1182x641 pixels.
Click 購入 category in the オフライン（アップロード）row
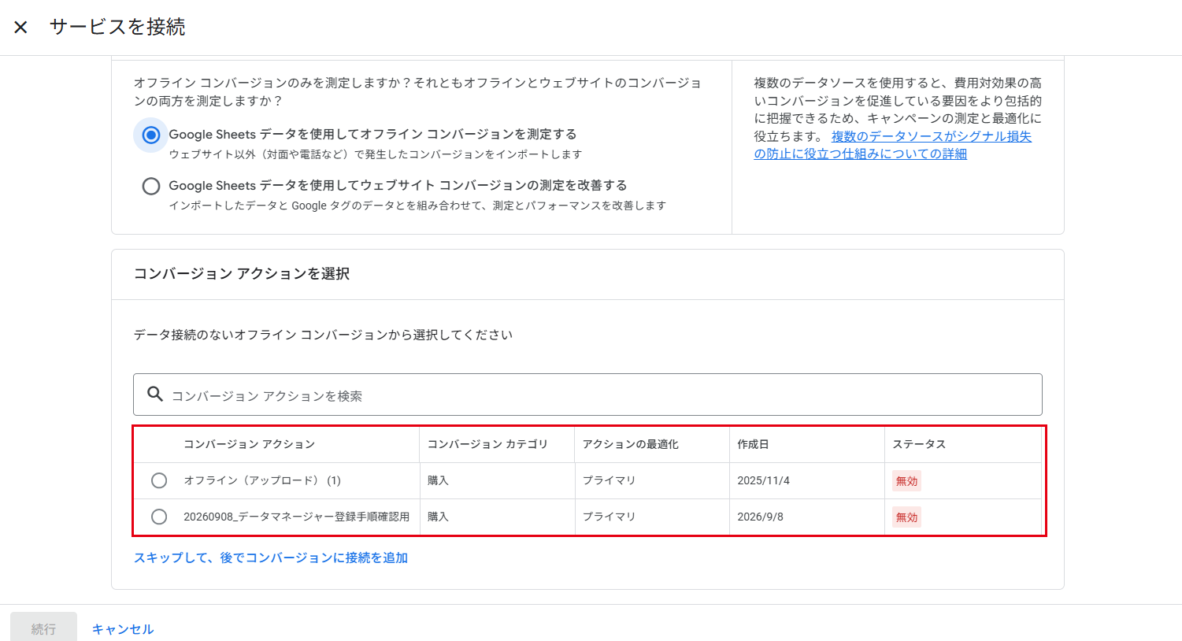click(438, 480)
